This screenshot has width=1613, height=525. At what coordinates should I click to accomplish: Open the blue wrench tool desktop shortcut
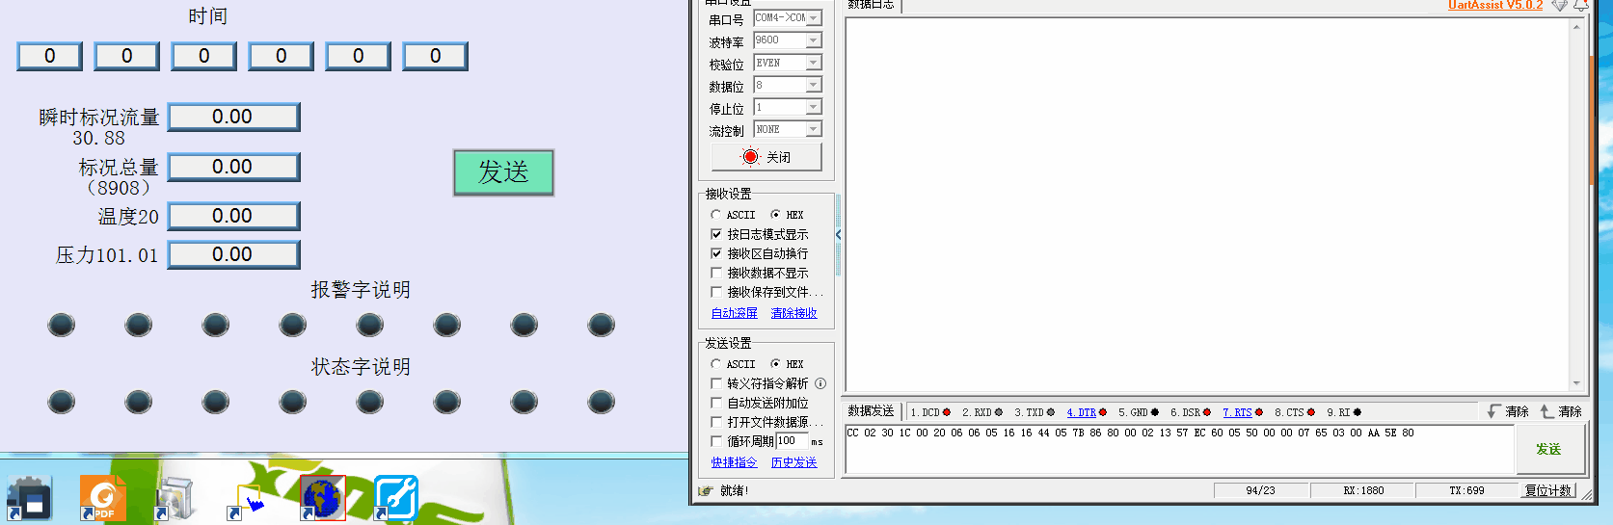point(395,497)
